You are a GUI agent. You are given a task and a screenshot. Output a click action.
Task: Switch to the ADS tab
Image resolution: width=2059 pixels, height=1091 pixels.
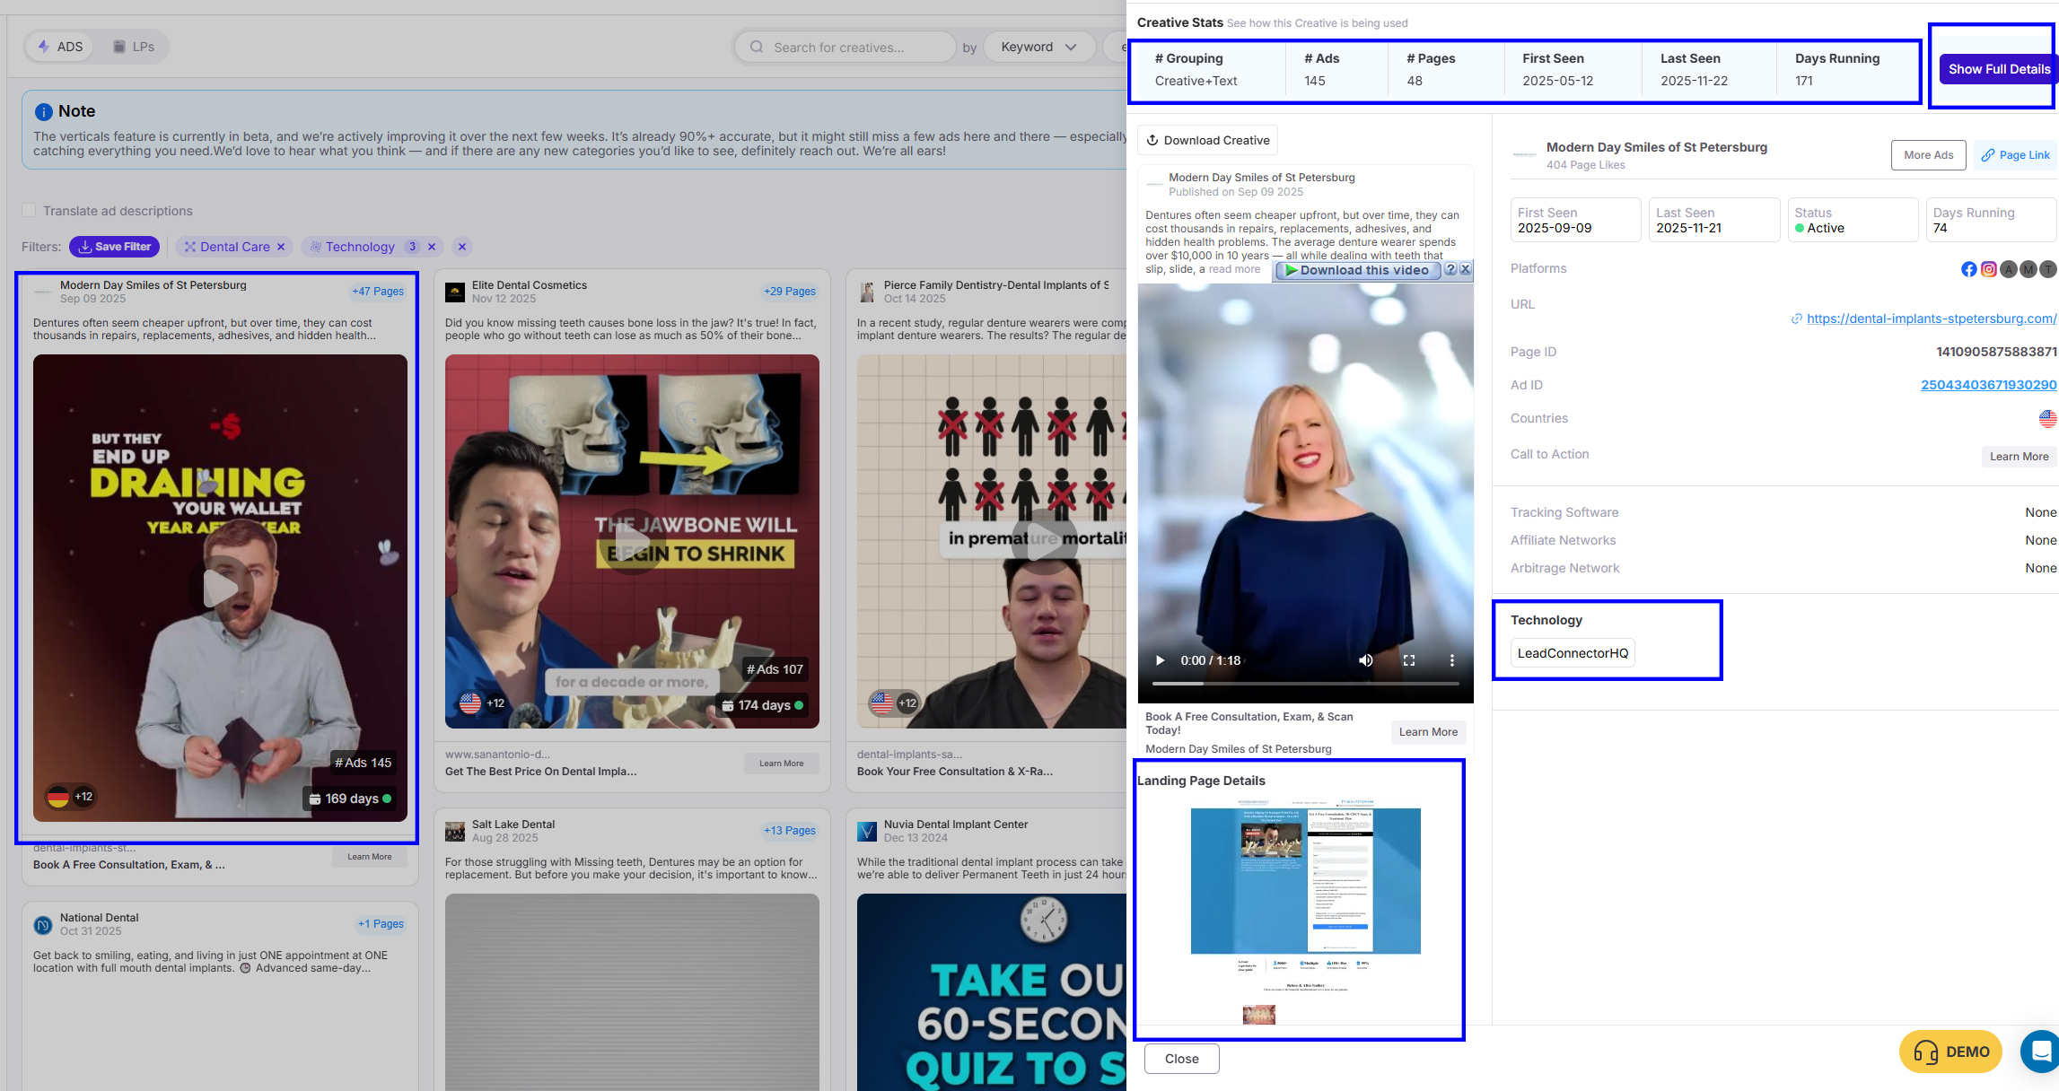(60, 47)
